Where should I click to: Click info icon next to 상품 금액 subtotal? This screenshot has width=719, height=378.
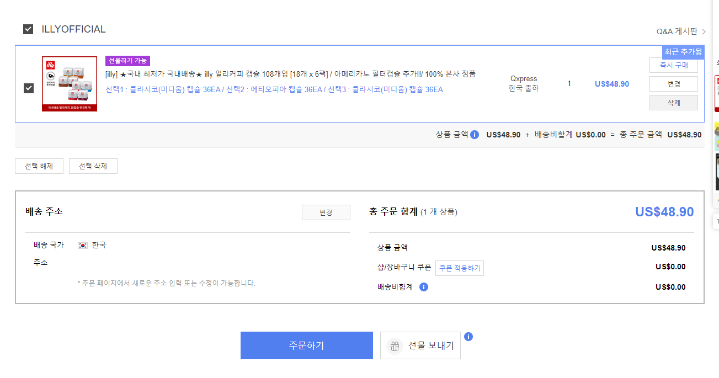pyautogui.click(x=475, y=135)
